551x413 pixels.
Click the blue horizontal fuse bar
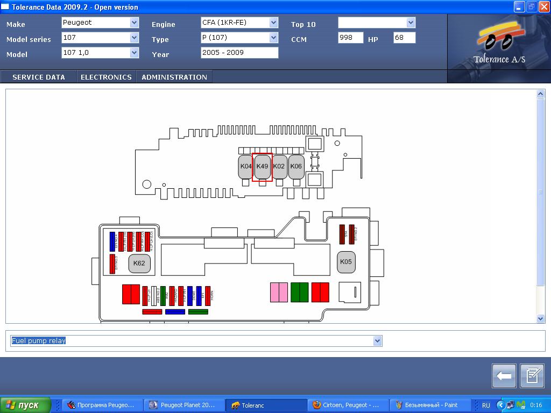pyautogui.click(x=175, y=312)
